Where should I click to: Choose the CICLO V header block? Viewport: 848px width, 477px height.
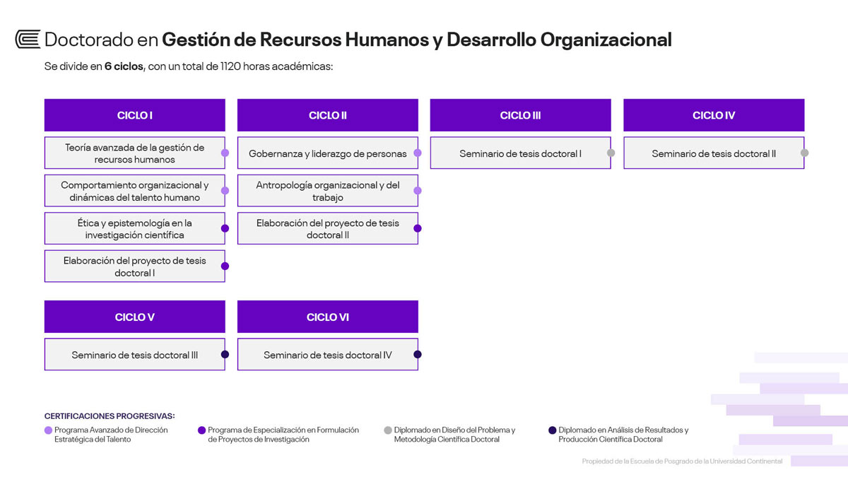[x=134, y=317]
